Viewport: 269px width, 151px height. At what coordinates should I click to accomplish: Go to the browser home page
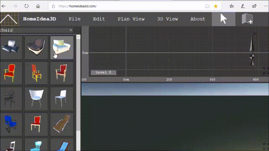[38, 6]
